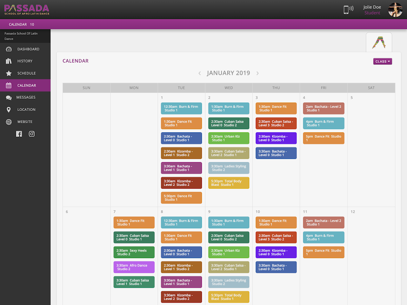Open Jan 2 2:30am Urban Kiz class

coord(229,138)
